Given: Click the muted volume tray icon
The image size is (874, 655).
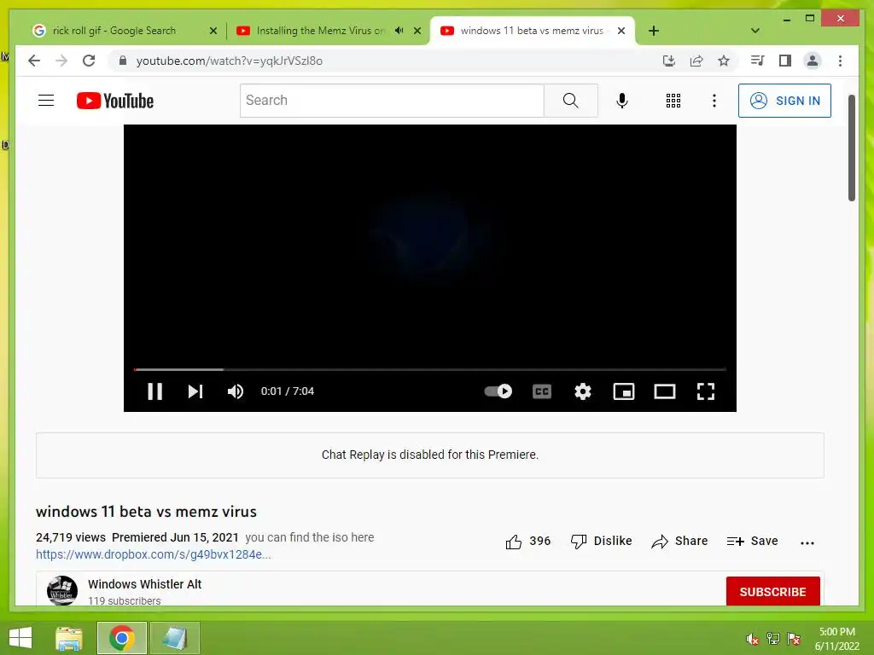Looking at the screenshot, I should pos(753,639).
